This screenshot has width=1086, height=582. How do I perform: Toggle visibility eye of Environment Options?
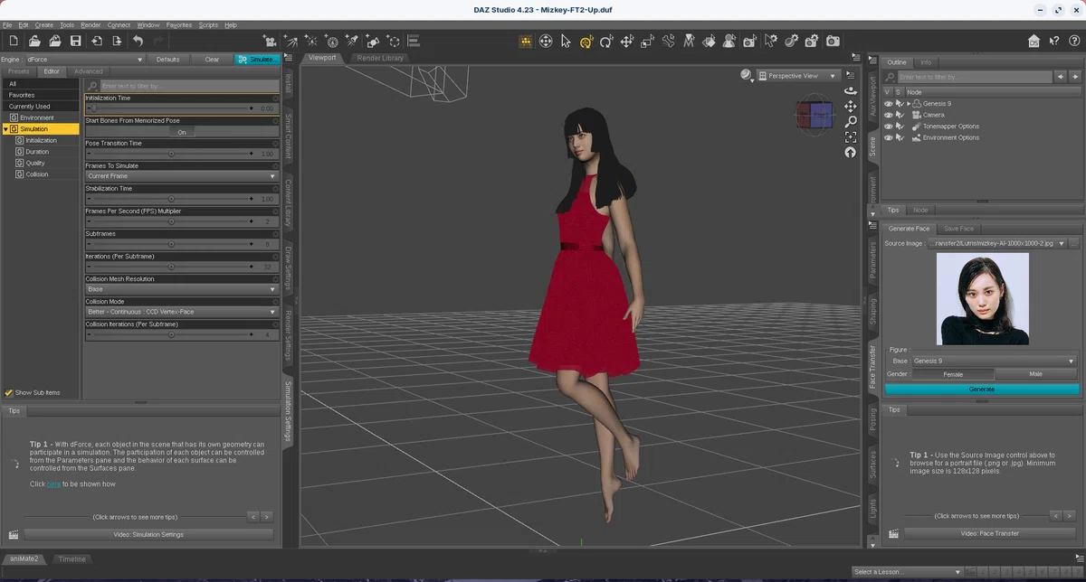(x=888, y=137)
